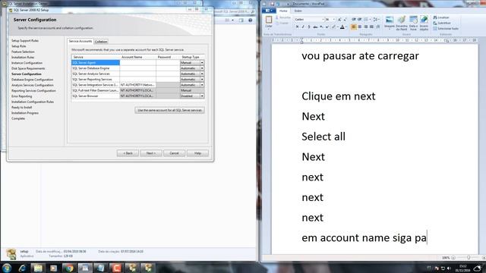The width and height of the screenshot is (486, 273).
Task: Open Startup Type dropdown for SQL Server Reporting Services
Action: pyautogui.click(x=202, y=79)
